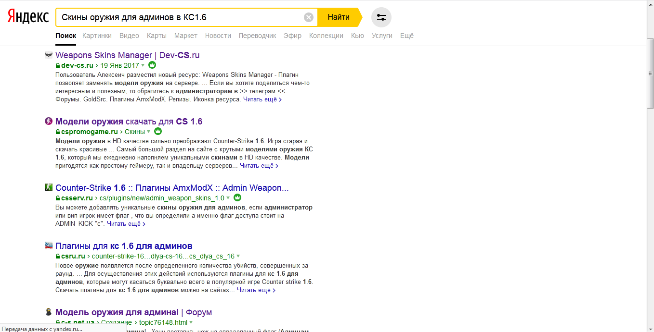This screenshot has width=654, height=332.
Task: Expand 'Читать ещё' for Dev-CS.ru result
Action: coord(262,99)
